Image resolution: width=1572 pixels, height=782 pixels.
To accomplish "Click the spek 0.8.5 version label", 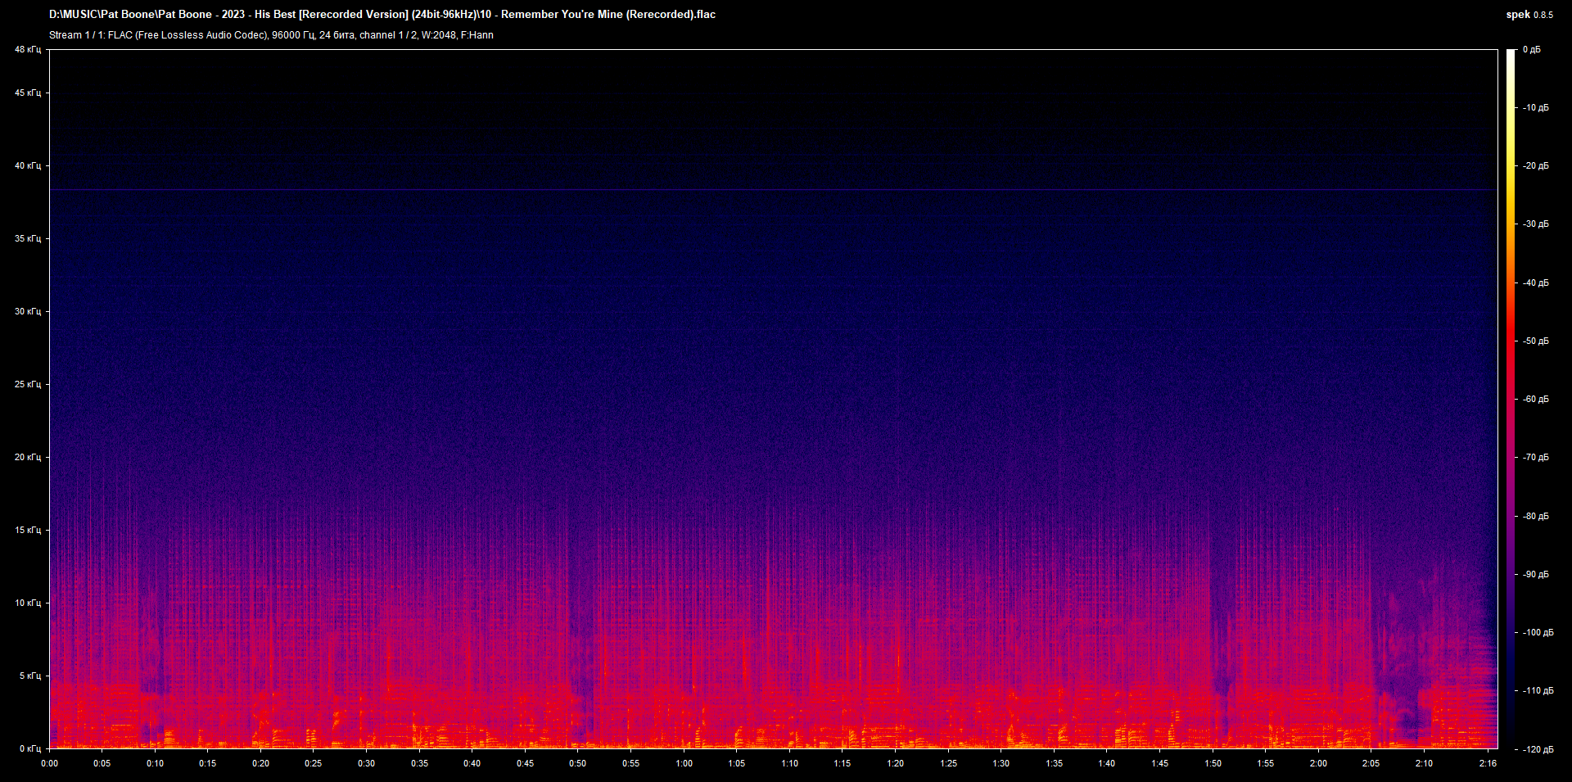I will [1529, 15].
